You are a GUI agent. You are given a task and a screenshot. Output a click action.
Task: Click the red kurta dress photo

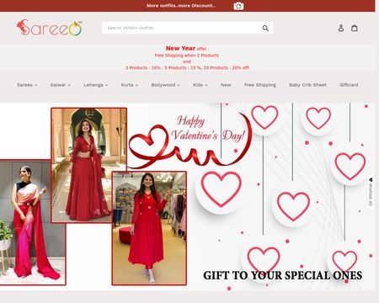tap(149, 228)
